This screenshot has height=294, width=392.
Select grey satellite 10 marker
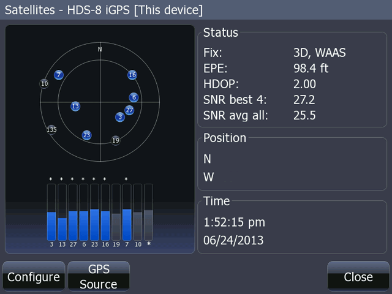pos(44,83)
